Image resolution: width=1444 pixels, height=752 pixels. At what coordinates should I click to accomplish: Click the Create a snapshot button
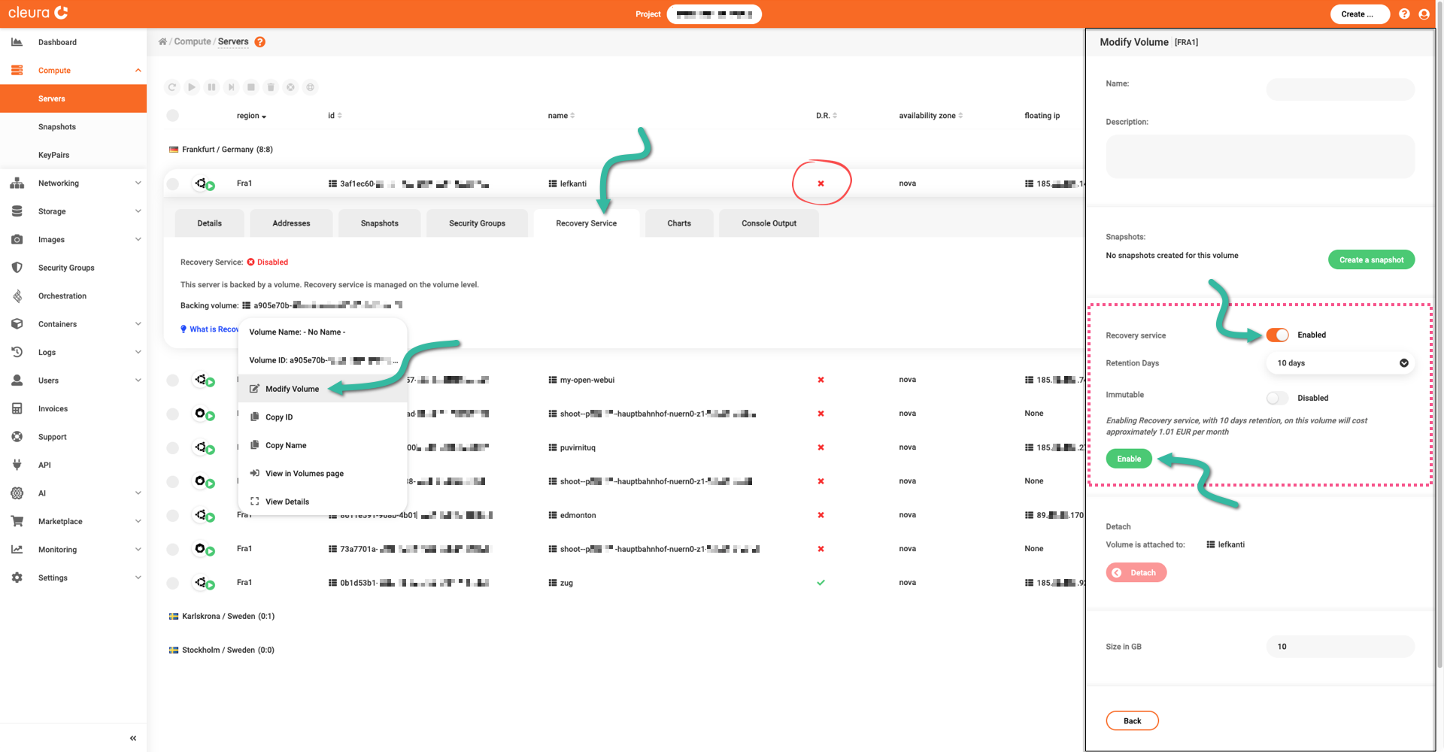[x=1371, y=259]
